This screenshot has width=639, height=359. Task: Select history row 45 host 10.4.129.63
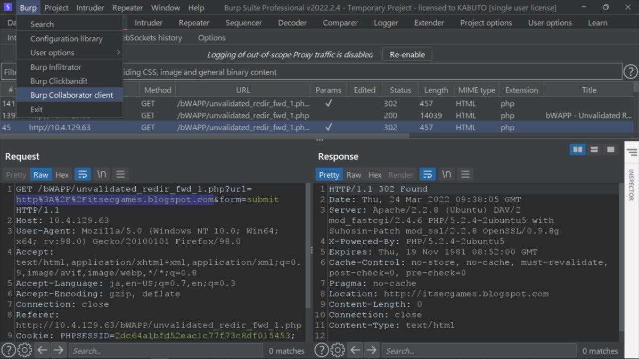point(317,128)
